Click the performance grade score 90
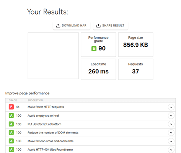 click(x=102, y=49)
